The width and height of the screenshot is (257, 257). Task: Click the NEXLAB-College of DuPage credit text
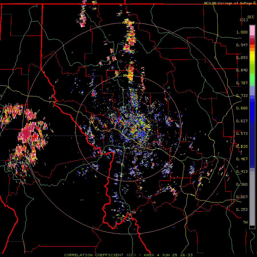[228, 3]
